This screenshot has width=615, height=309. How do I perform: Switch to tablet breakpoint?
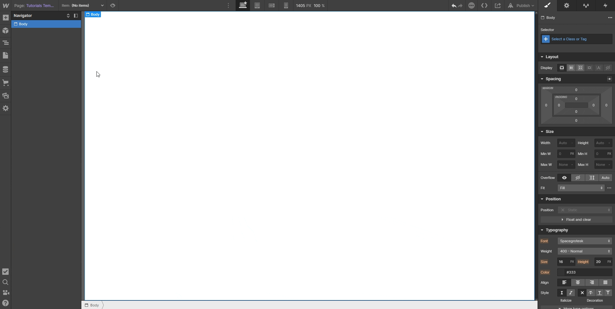[x=257, y=5]
